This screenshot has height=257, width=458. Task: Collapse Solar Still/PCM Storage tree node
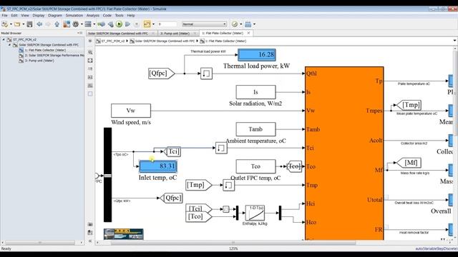[9, 45]
